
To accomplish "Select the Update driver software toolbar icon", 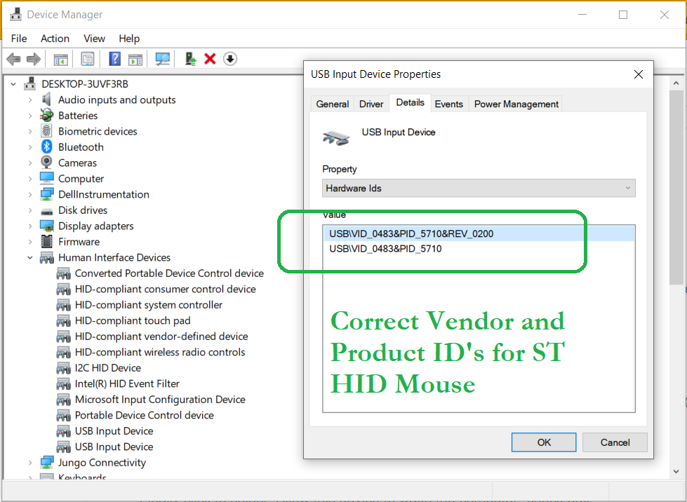I will point(189,59).
